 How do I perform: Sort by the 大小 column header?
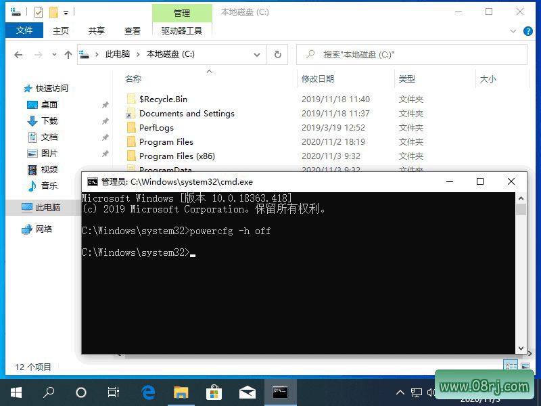(488, 78)
